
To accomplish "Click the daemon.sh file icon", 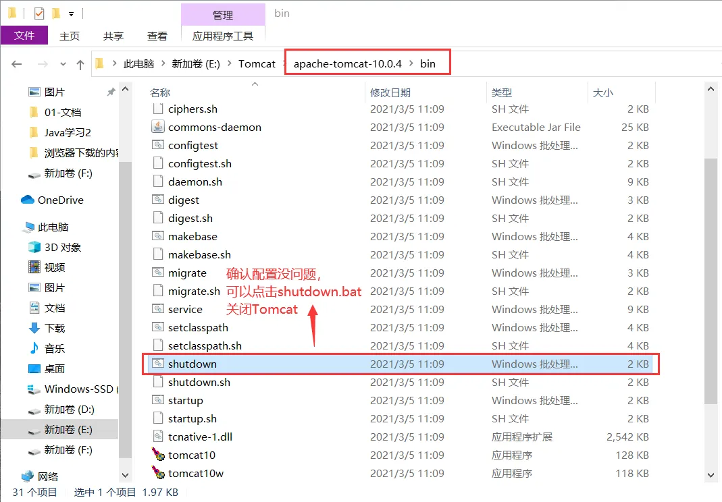I will (x=158, y=182).
